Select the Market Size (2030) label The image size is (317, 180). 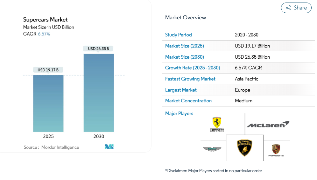pyautogui.click(x=184, y=57)
